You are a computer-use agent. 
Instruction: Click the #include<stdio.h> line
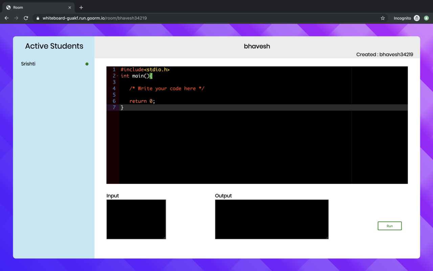click(145, 69)
